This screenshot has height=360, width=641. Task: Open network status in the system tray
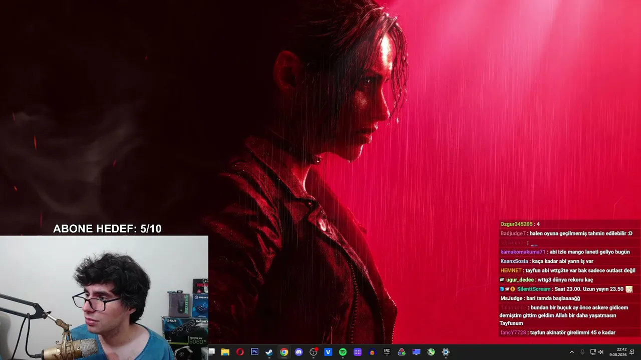tap(593, 352)
